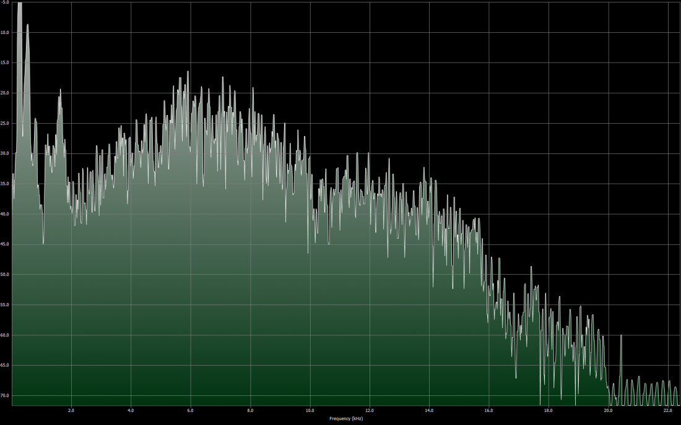Click the -5.0 dB label at top

point(5,2)
